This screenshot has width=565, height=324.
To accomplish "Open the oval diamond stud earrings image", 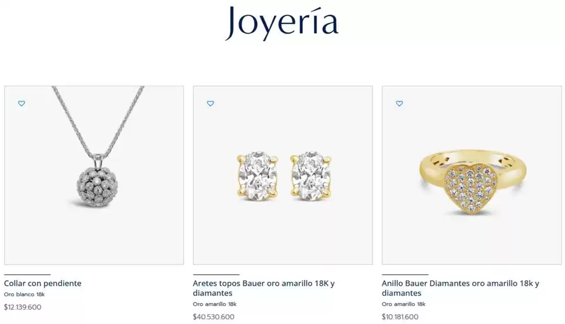I will tap(283, 175).
